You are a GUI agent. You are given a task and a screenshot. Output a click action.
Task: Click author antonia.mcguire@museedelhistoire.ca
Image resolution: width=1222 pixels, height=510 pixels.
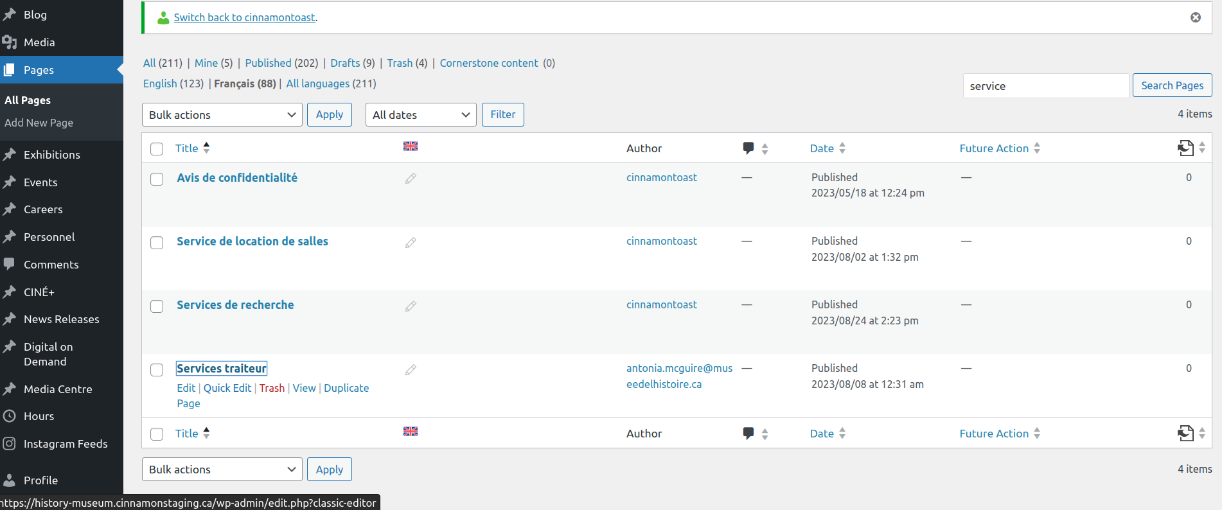pos(679,376)
